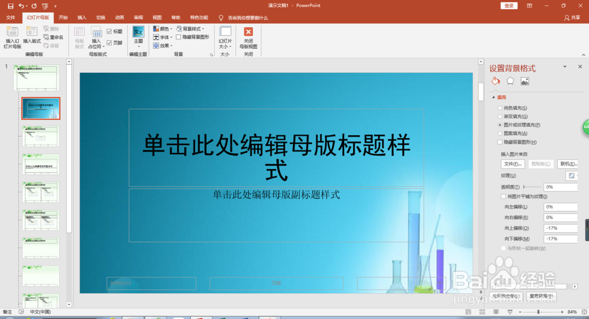Click the Reset Background button
The width and height of the screenshot is (589, 319).
pyautogui.click(x=541, y=296)
